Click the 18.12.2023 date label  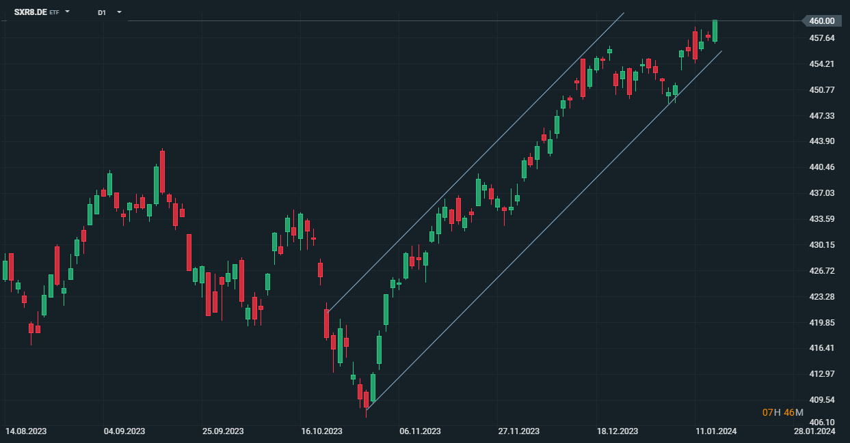point(617,431)
